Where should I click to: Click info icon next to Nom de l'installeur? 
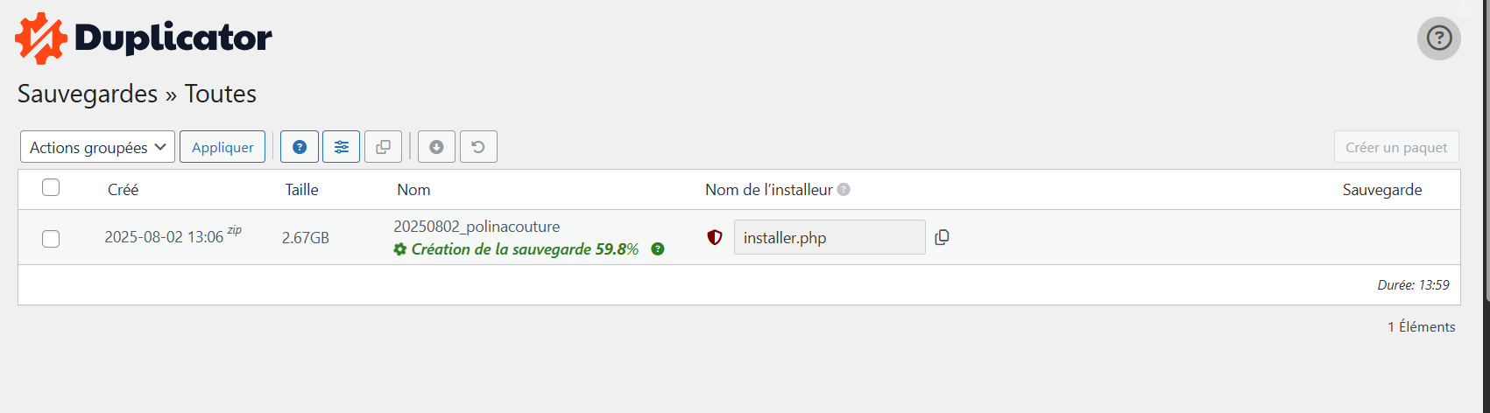844,190
